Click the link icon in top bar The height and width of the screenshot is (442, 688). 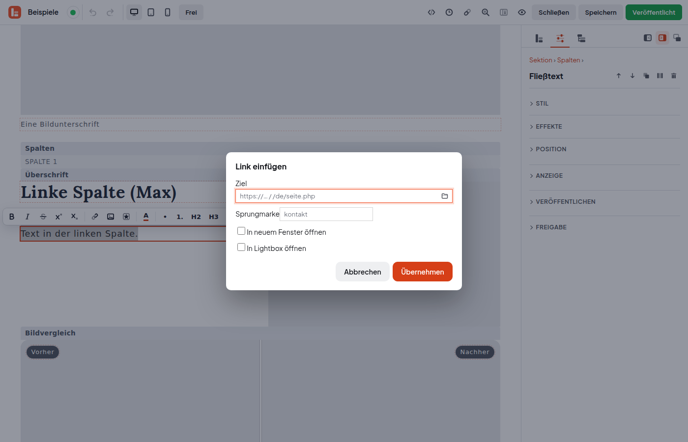(x=467, y=12)
